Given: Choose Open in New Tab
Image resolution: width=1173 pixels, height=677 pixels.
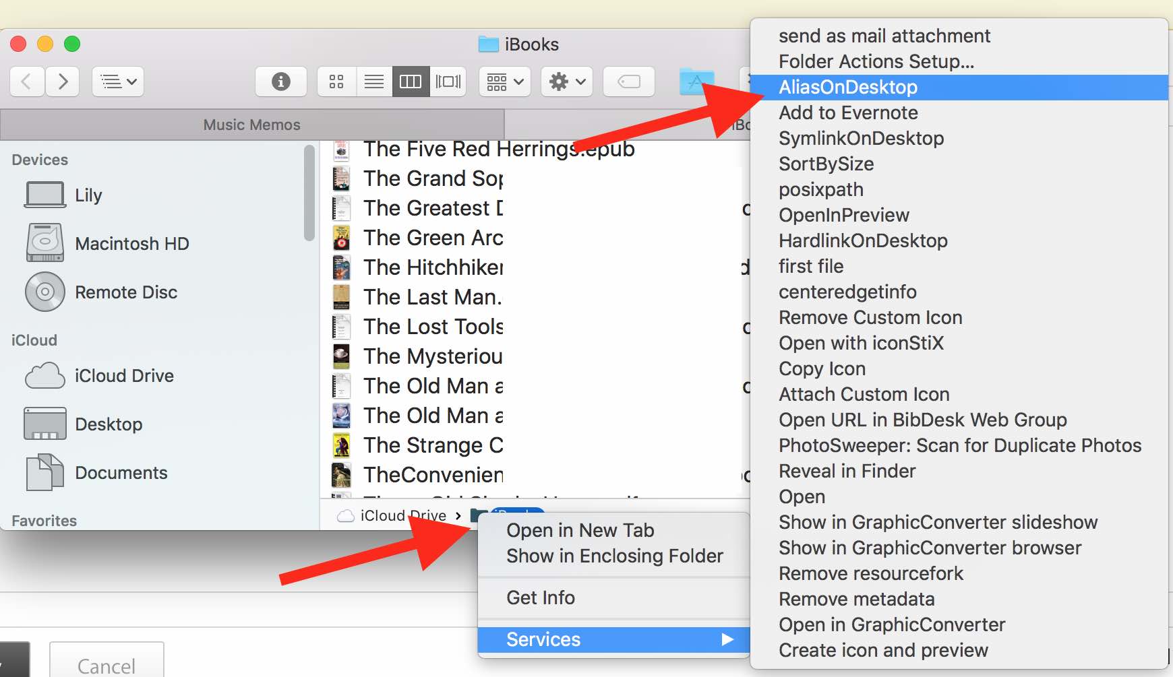Looking at the screenshot, I should coord(613,530).
